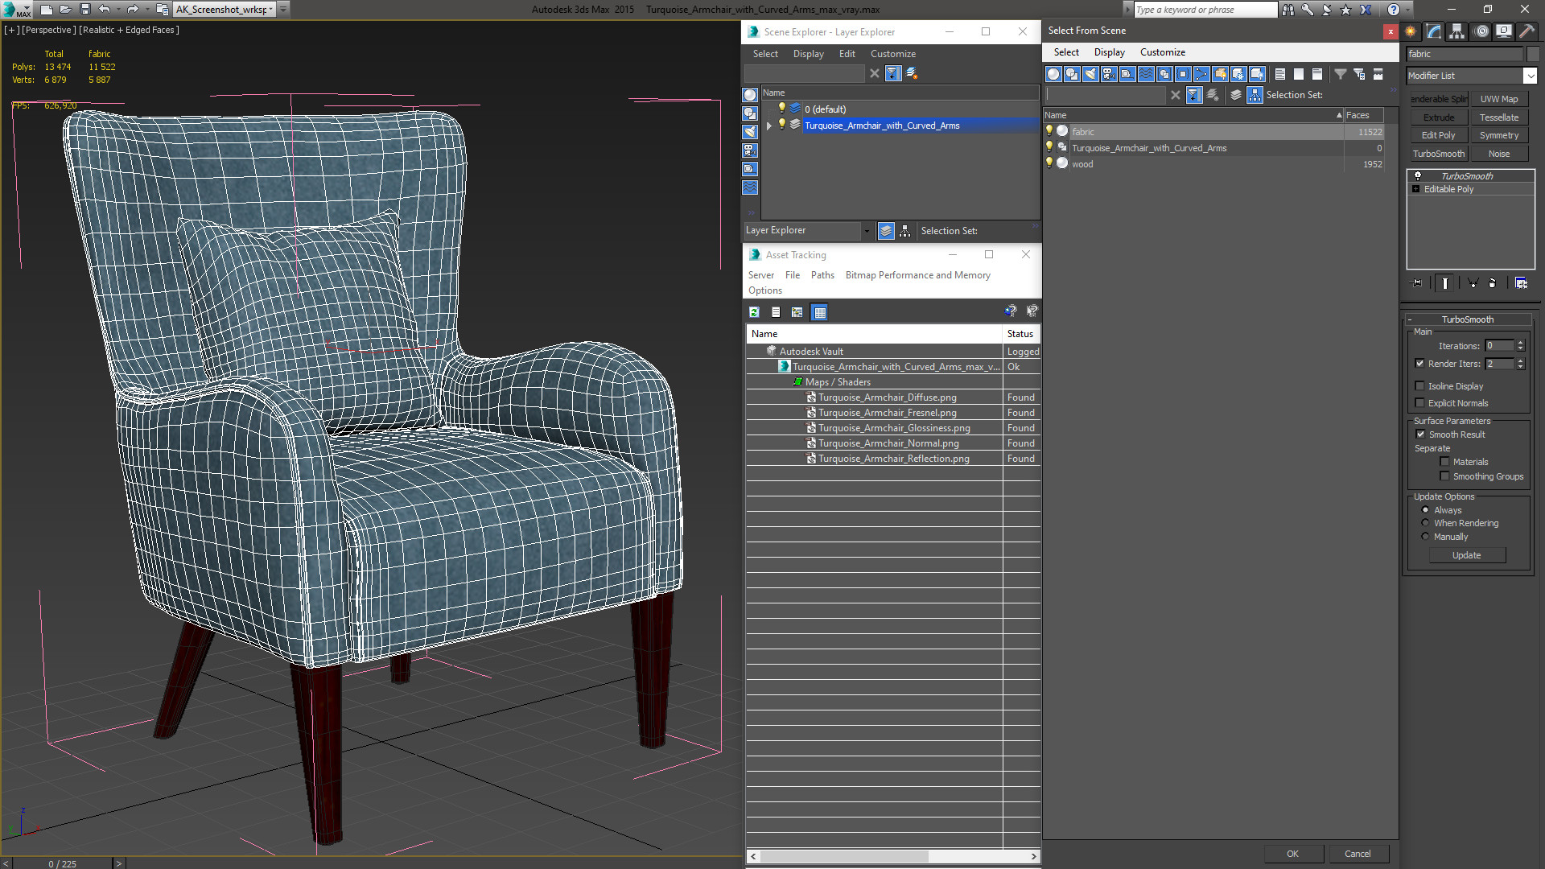Image resolution: width=1545 pixels, height=869 pixels.
Task: Toggle Display Helpers filter in Select From Scene
Action: 1127,74
